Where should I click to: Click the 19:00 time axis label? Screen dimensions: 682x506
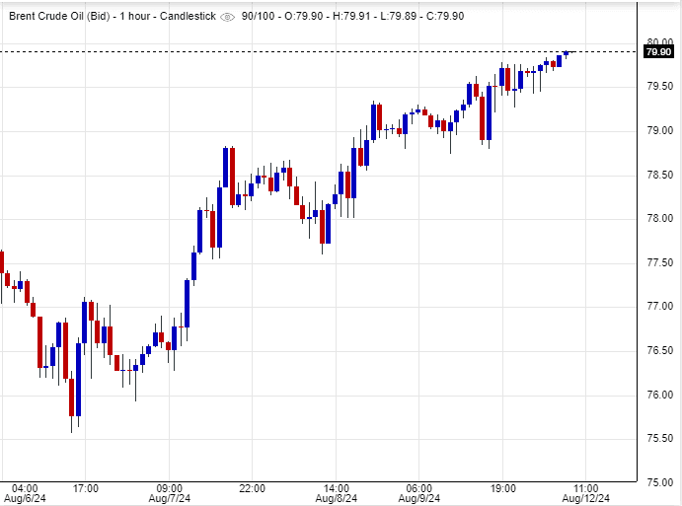(x=503, y=487)
